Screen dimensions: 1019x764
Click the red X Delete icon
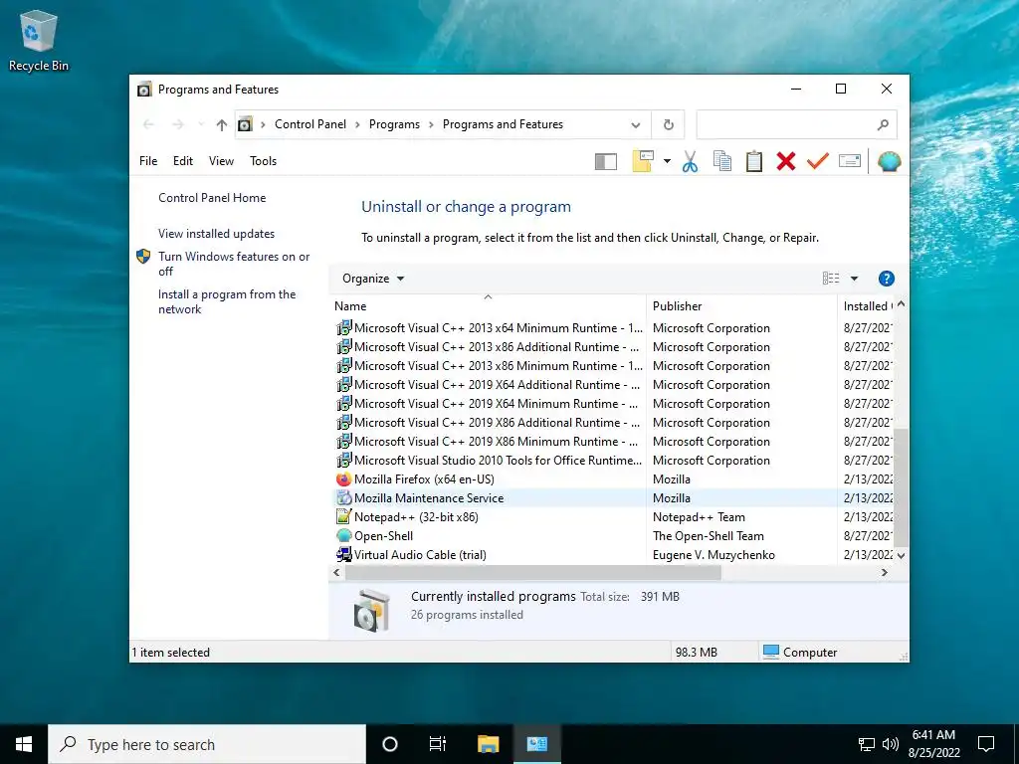[x=786, y=161]
